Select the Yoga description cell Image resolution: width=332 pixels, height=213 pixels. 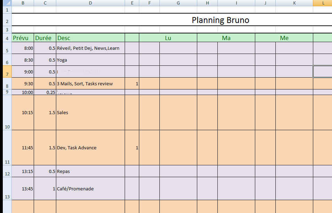(x=90, y=60)
